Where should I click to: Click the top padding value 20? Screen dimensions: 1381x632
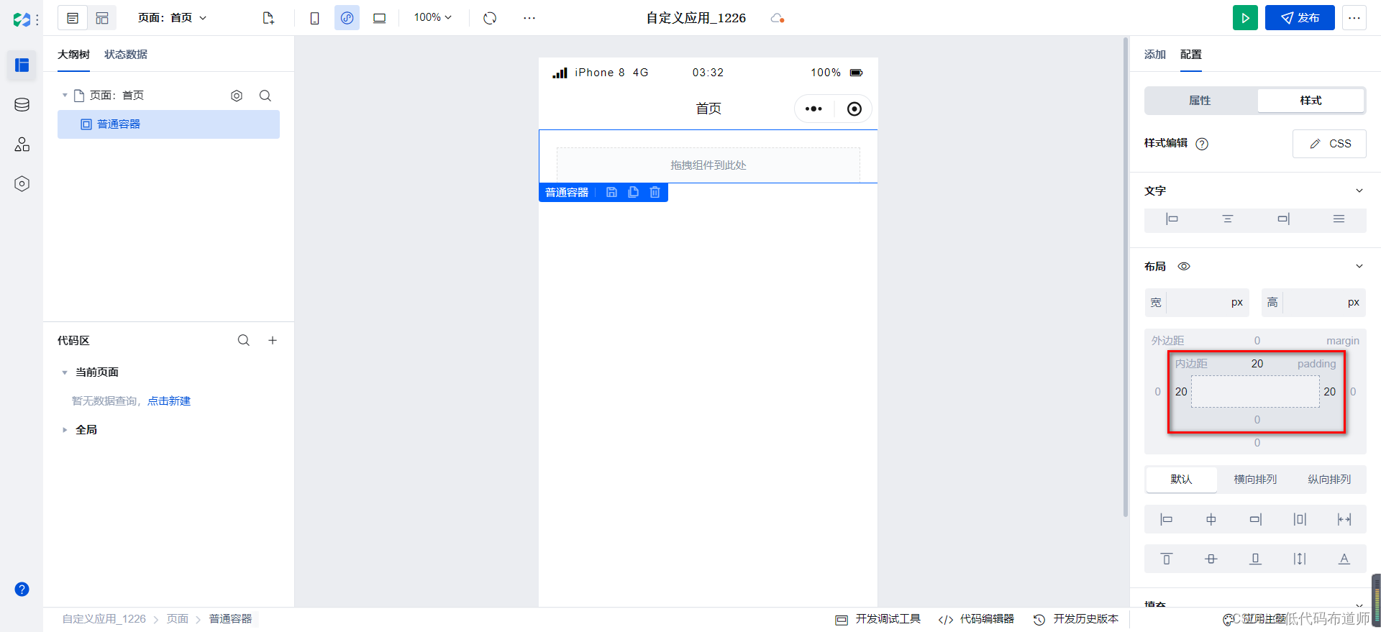tap(1257, 364)
